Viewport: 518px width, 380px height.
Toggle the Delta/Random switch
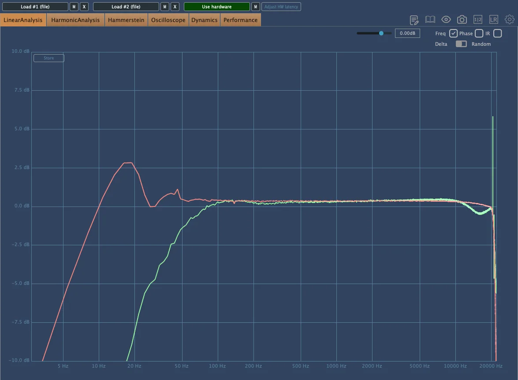tap(461, 44)
